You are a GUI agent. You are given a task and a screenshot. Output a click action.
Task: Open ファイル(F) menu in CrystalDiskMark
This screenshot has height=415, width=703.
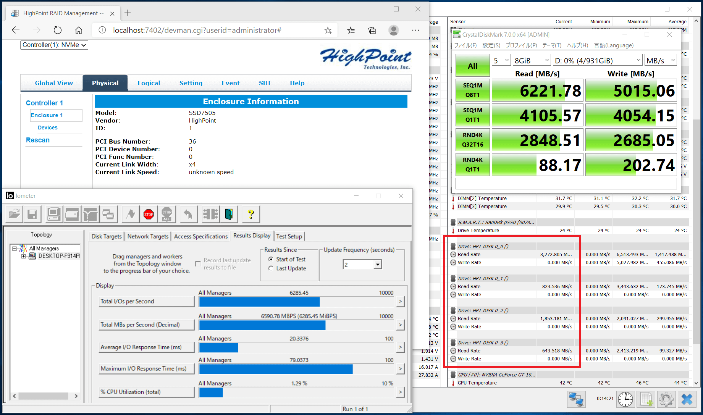(x=465, y=45)
